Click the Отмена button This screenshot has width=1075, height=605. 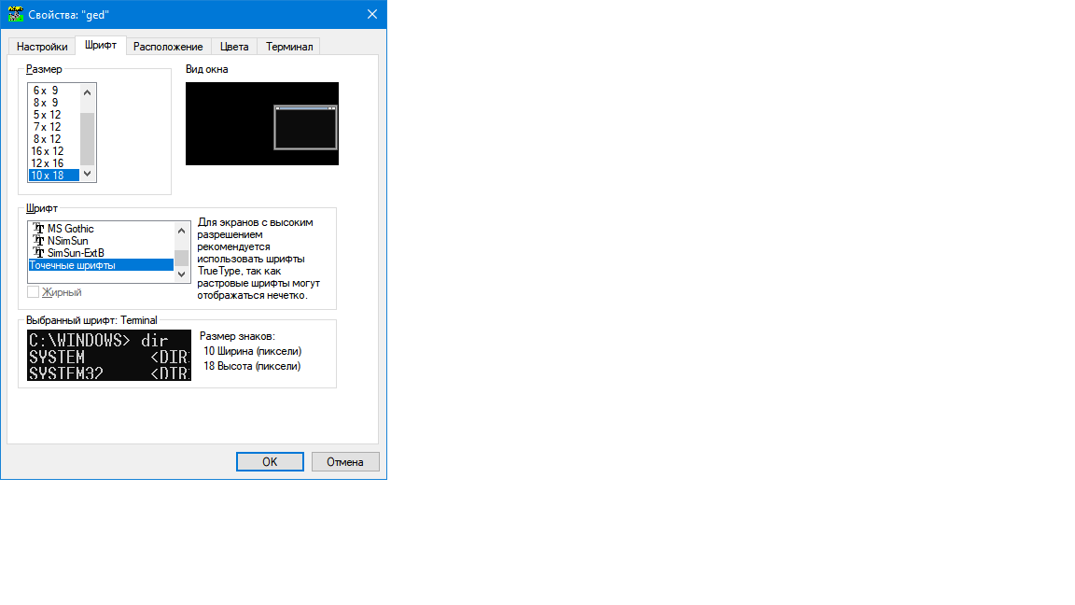[345, 461]
